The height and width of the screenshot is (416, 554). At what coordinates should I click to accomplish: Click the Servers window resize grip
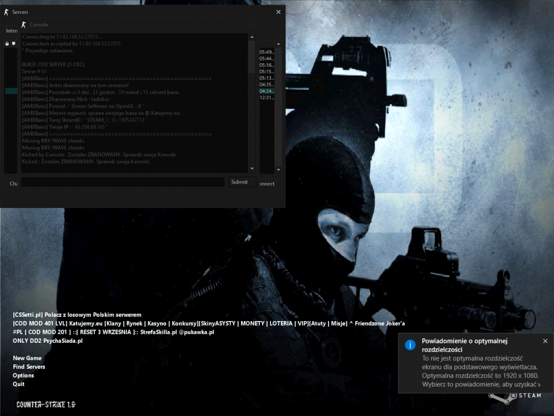[x=282, y=204]
